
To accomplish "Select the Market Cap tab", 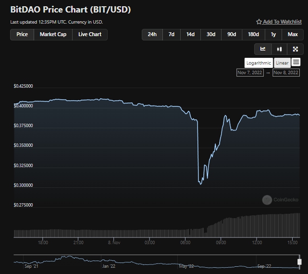I will tap(53, 35).
